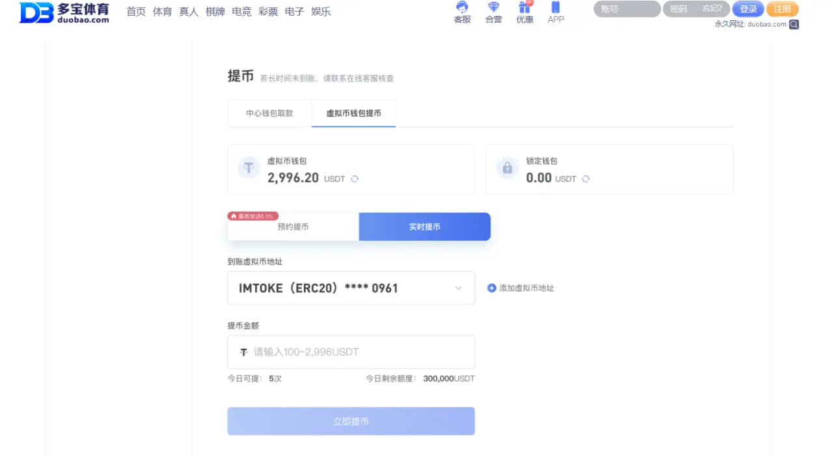Click the 提币金额 amount input field
The height and width of the screenshot is (457, 833).
[x=351, y=352]
